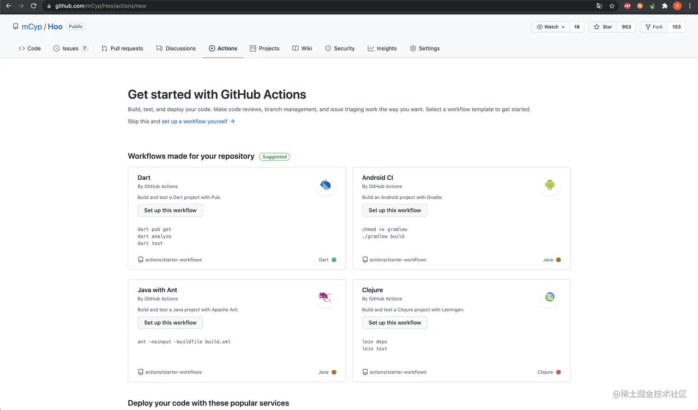Open actions/starter-workflows link in Dart card
698x410 pixels.
point(174,260)
